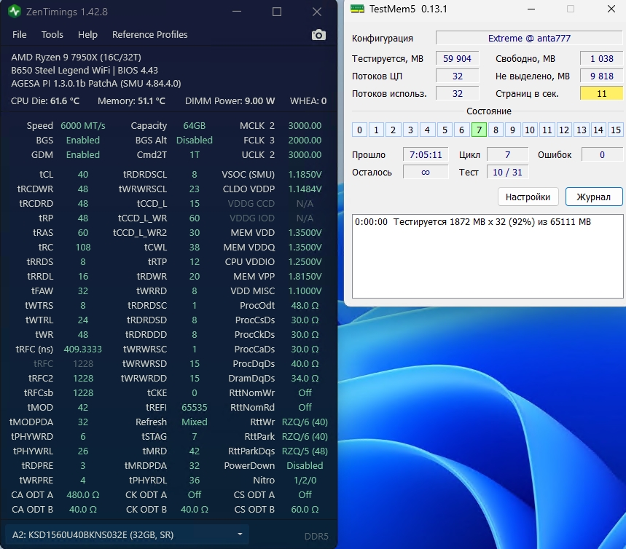Click the ZenTimings app logo icon
The image size is (626, 549).
15,12
